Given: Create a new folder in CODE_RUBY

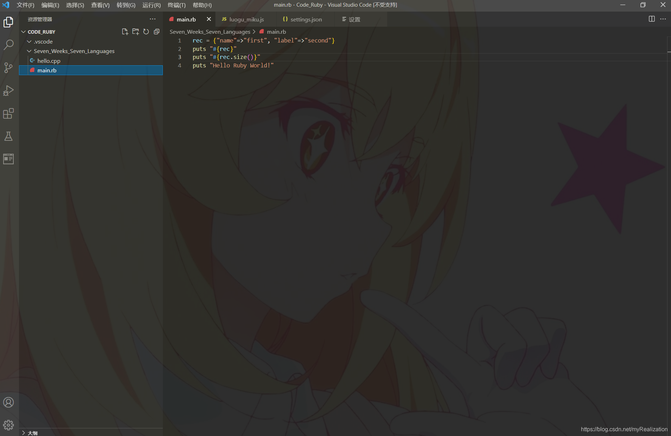Looking at the screenshot, I should tap(135, 32).
